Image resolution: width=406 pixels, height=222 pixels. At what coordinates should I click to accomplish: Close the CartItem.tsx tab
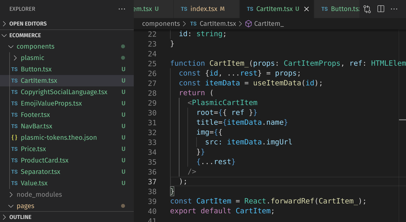point(307,9)
